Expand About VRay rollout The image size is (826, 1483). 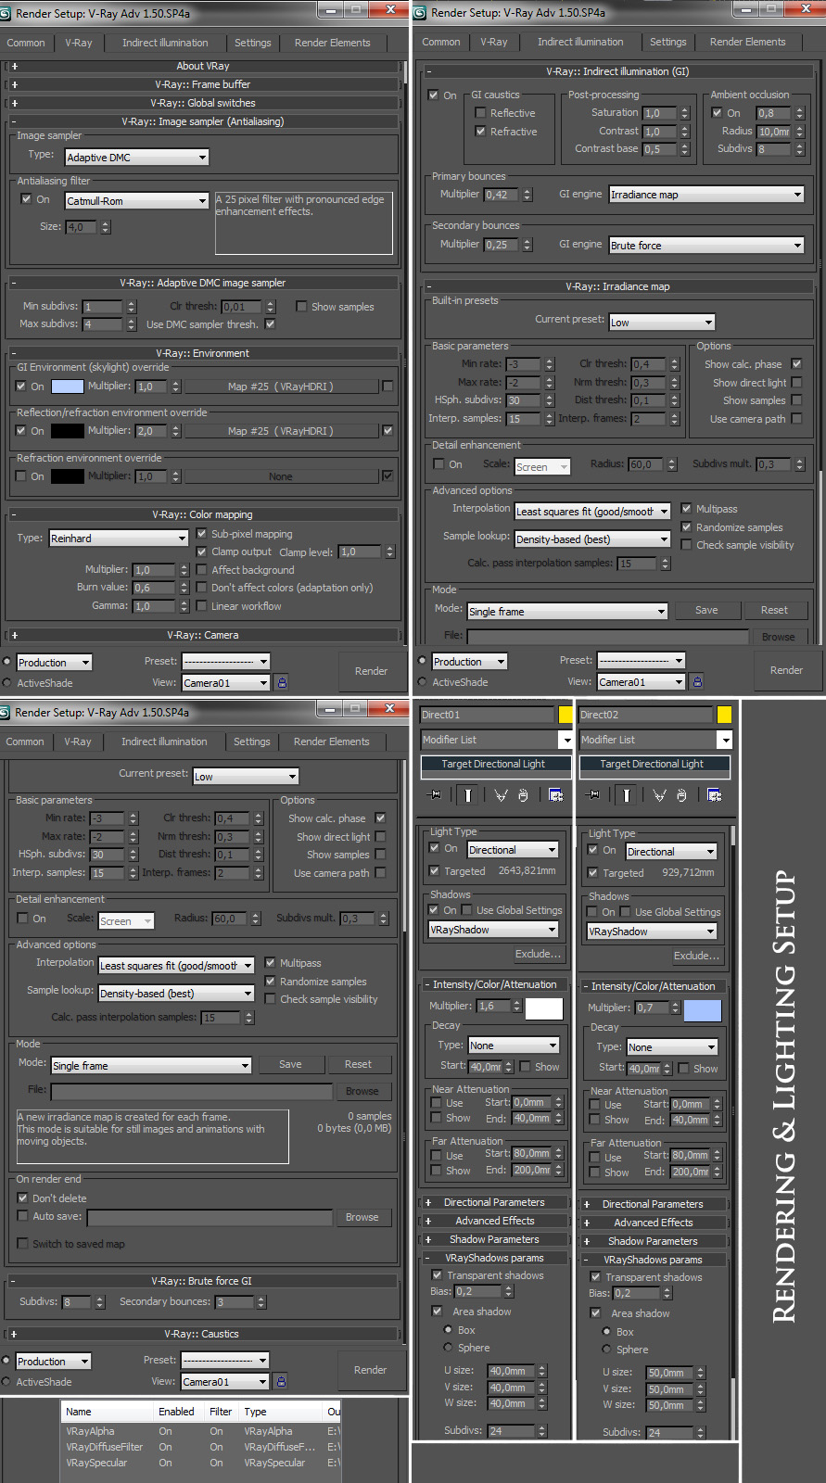[203, 66]
